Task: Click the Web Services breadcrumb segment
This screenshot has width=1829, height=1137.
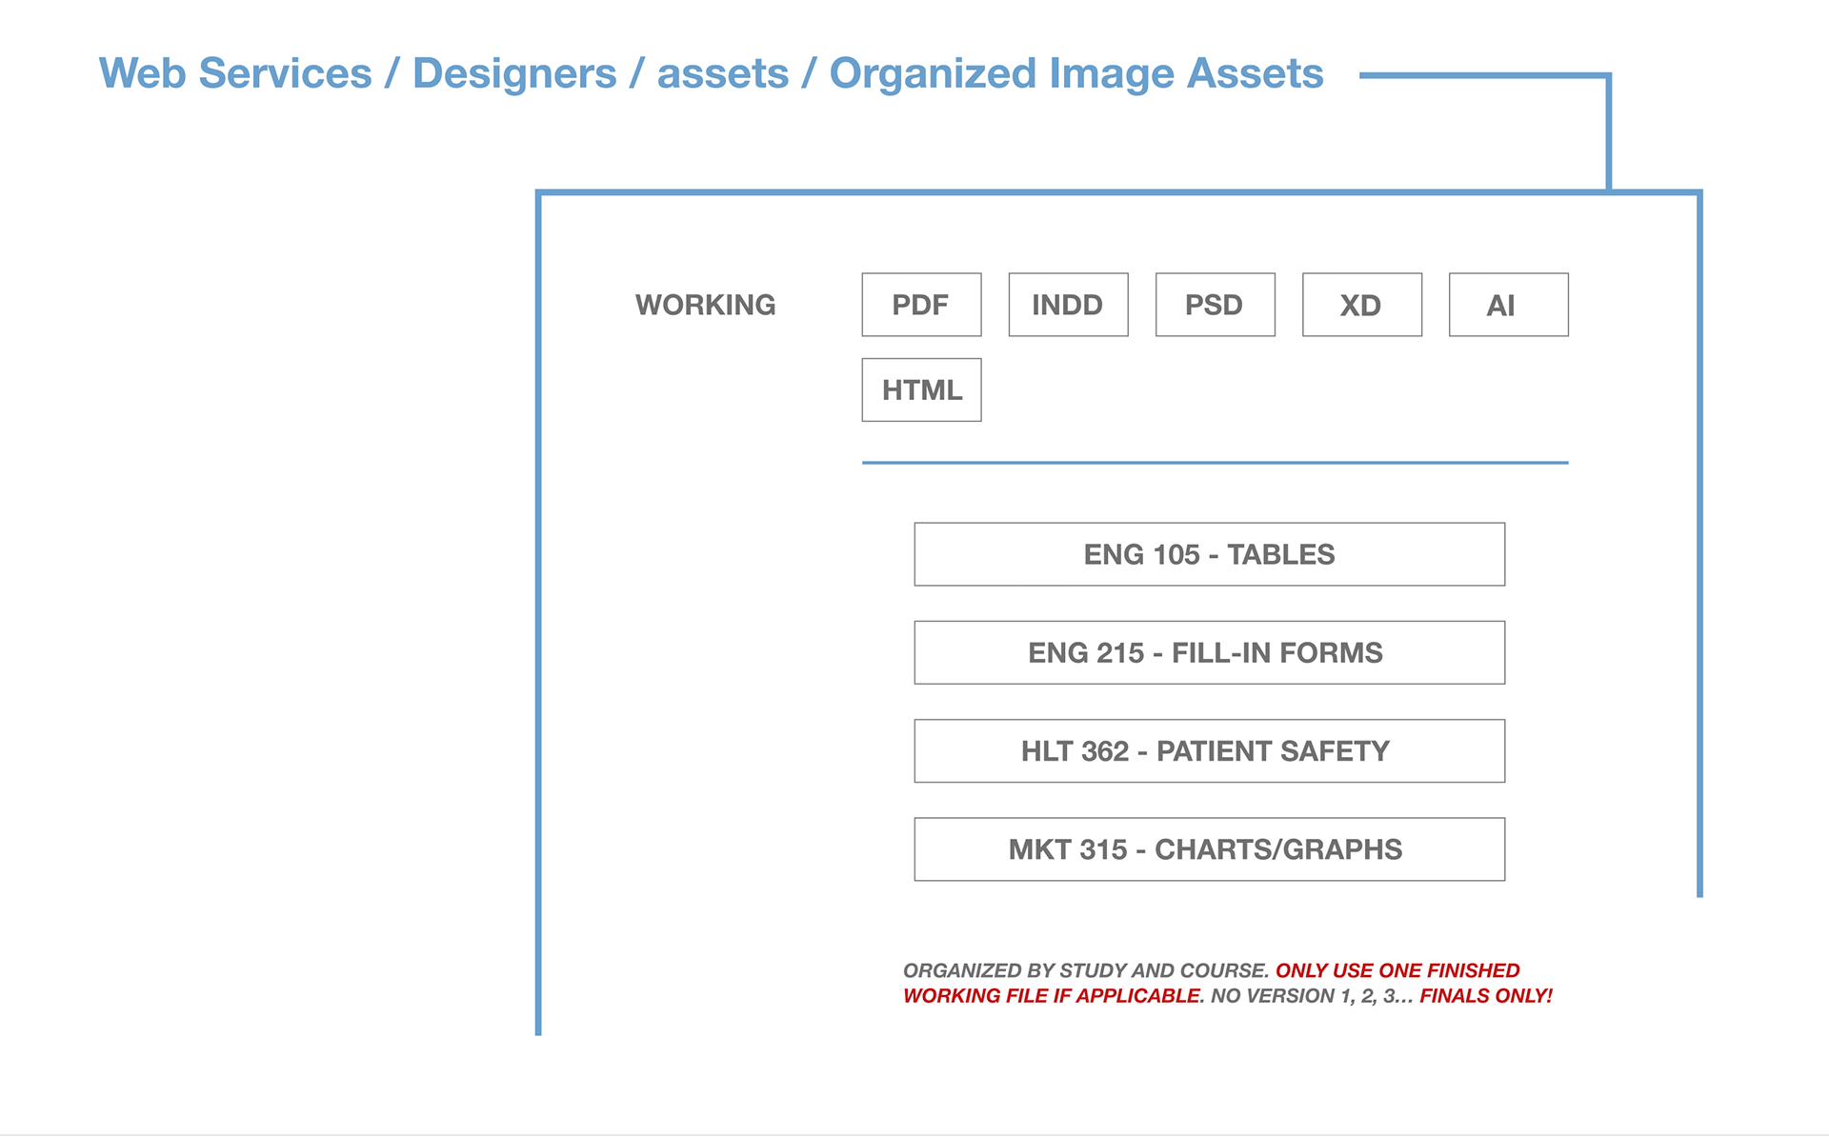Action: (x=235, y=73)
